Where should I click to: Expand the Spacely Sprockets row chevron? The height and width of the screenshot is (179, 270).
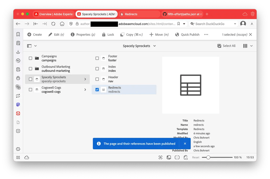pyautogui.click(x=85, y=79)
